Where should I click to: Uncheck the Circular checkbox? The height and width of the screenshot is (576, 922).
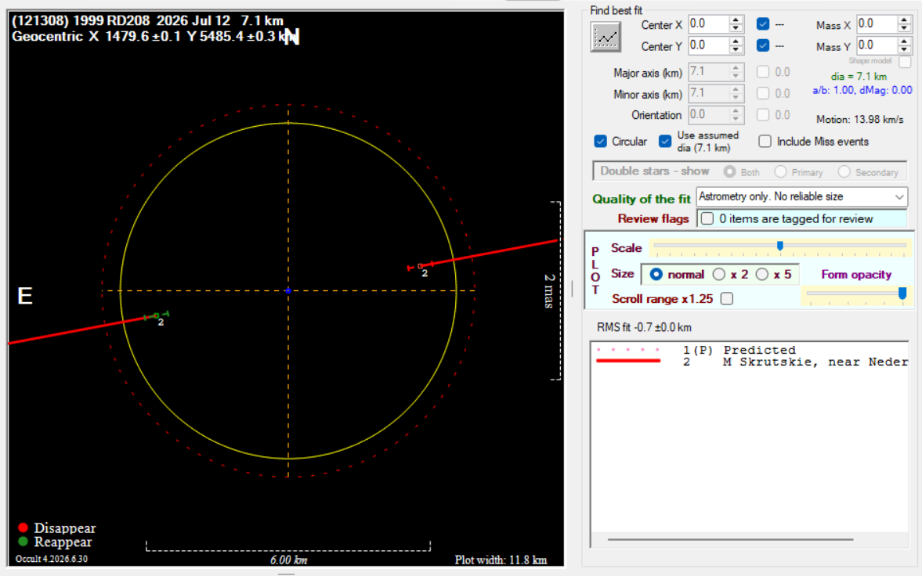click(x=600, y=142)
